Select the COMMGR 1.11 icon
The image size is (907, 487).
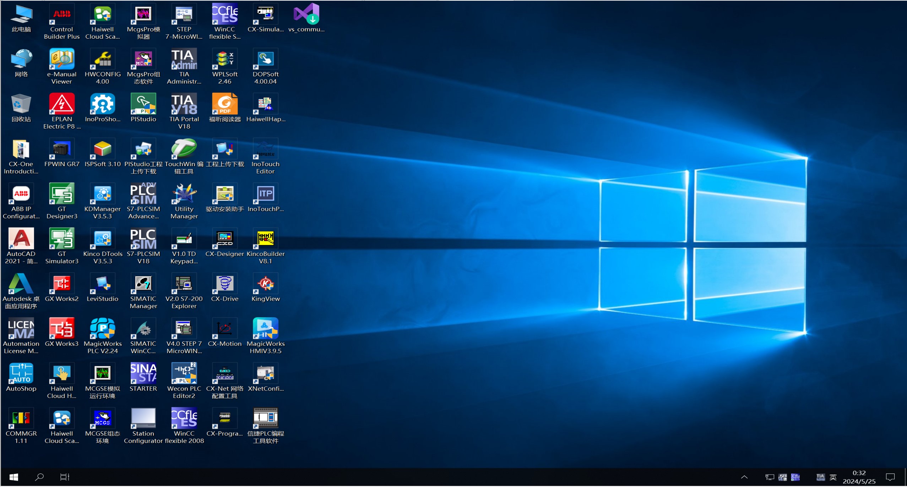click(21, 426)
